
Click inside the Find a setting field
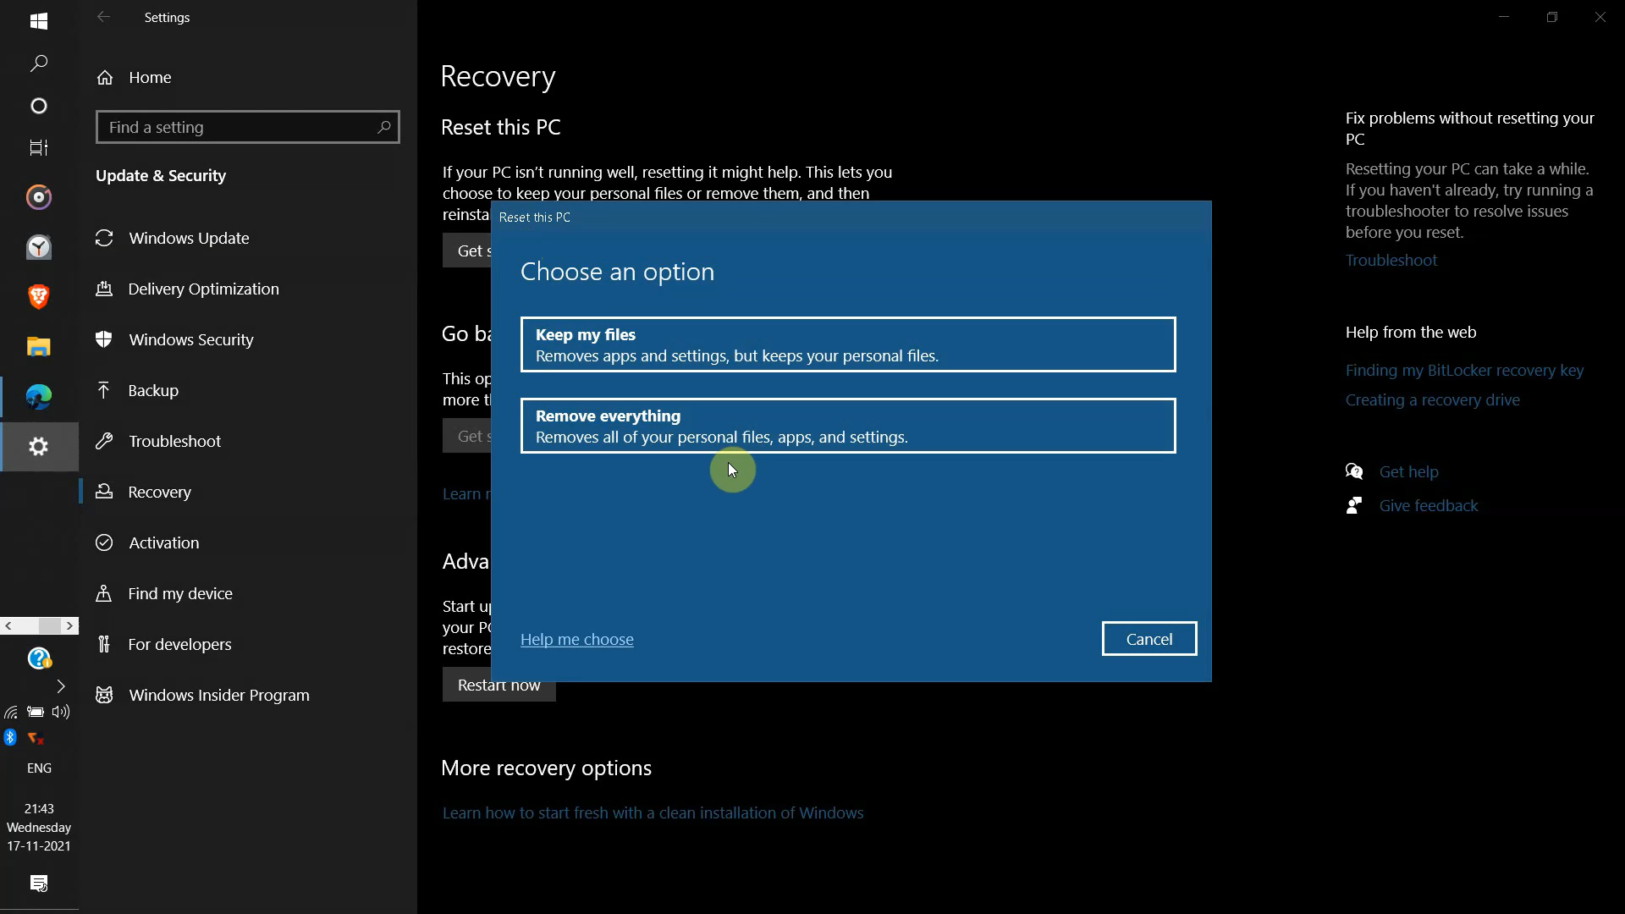tap(229, 127)
